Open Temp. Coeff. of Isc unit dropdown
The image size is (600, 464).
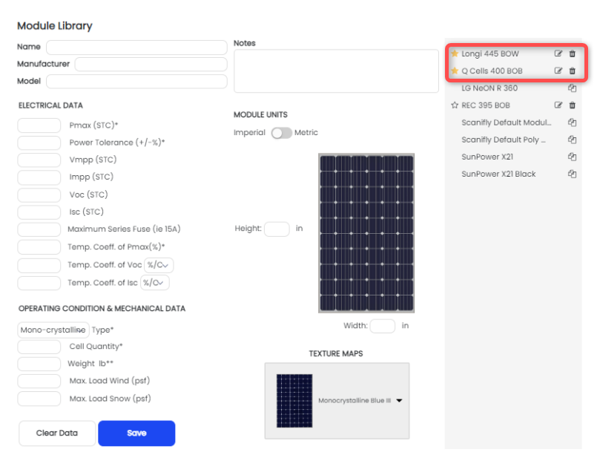pos(154,283)
